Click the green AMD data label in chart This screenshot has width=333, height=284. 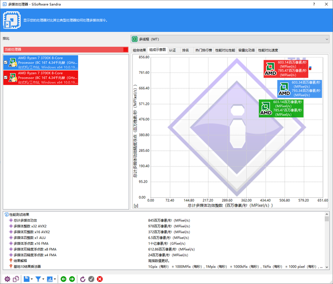[281, 108]
